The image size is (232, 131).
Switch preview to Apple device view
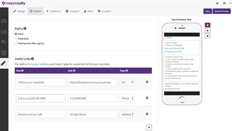(208, 25)
